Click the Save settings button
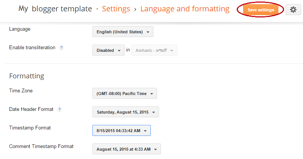The height and width of the screenshot is (159, 303). [x=261, y=10]
